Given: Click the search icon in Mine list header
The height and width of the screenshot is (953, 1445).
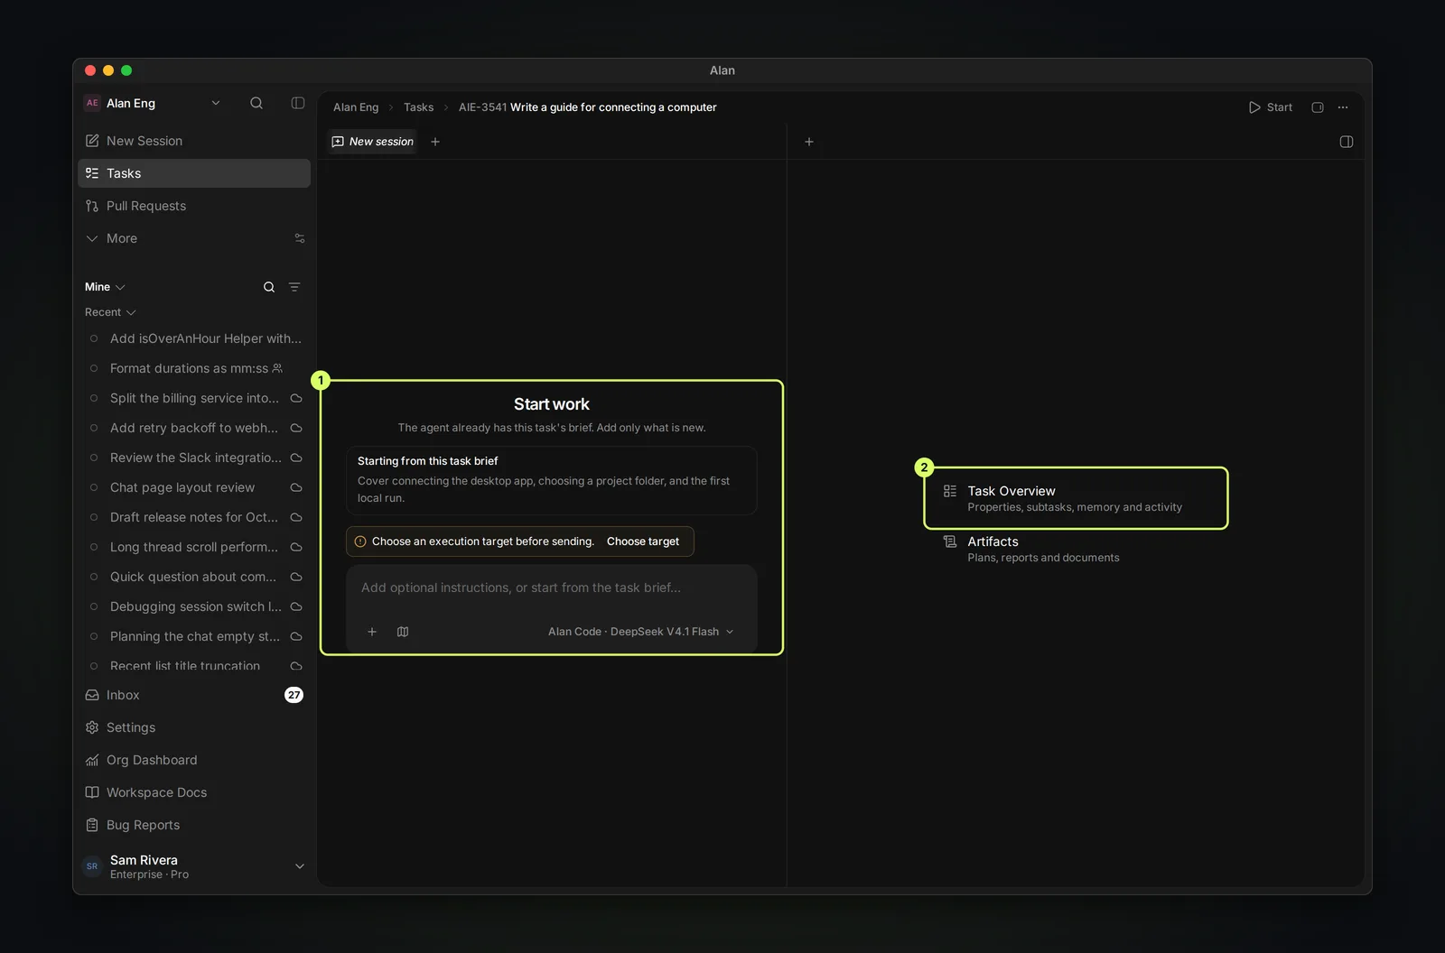Looking at the screenshot, I should coord(269,287).
